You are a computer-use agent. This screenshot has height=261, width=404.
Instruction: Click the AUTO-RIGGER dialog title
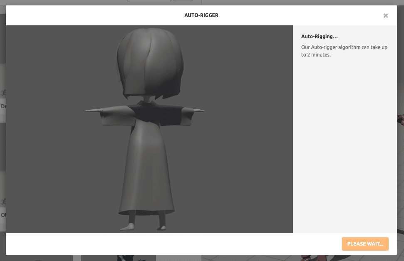(x=201, y=15)
